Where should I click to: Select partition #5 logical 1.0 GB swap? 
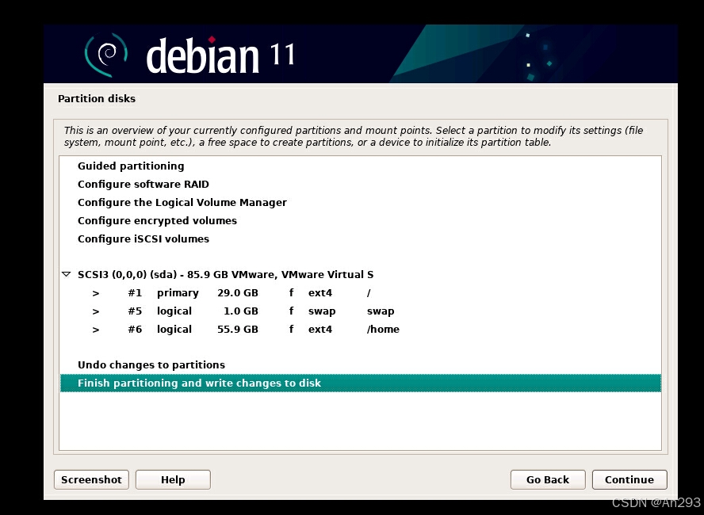[x=361, y=311]
